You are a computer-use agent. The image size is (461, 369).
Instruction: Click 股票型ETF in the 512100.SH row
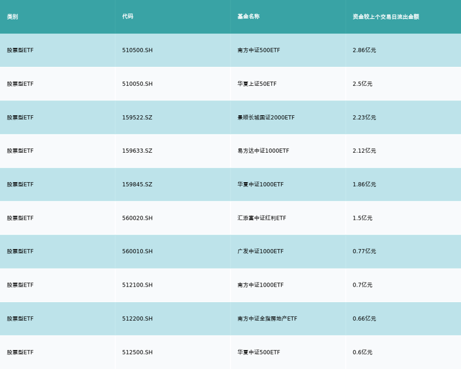[20, 285]
